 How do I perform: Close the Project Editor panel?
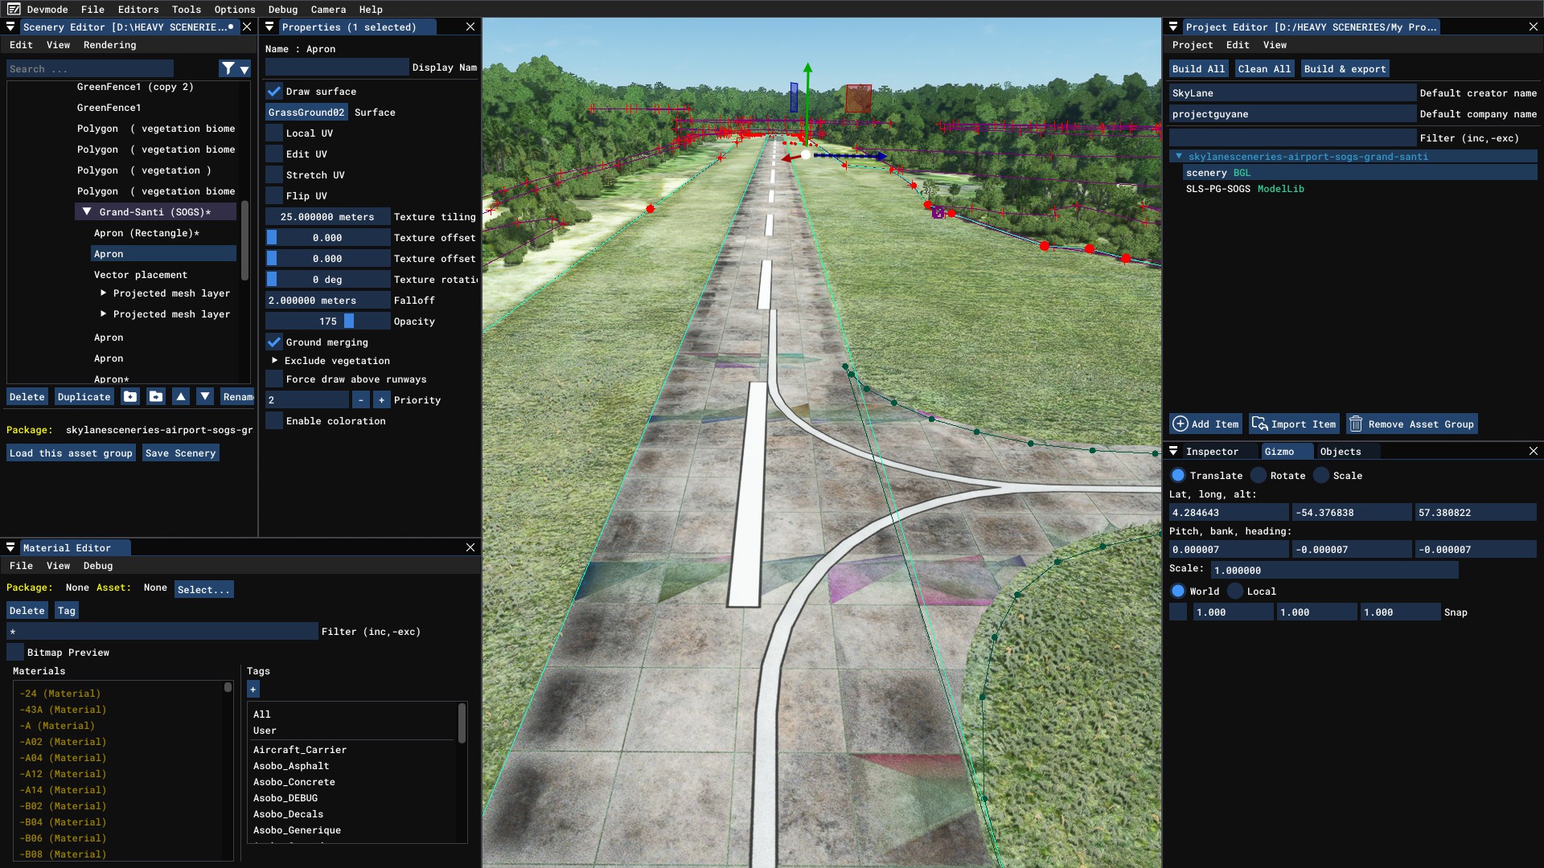1534,27
